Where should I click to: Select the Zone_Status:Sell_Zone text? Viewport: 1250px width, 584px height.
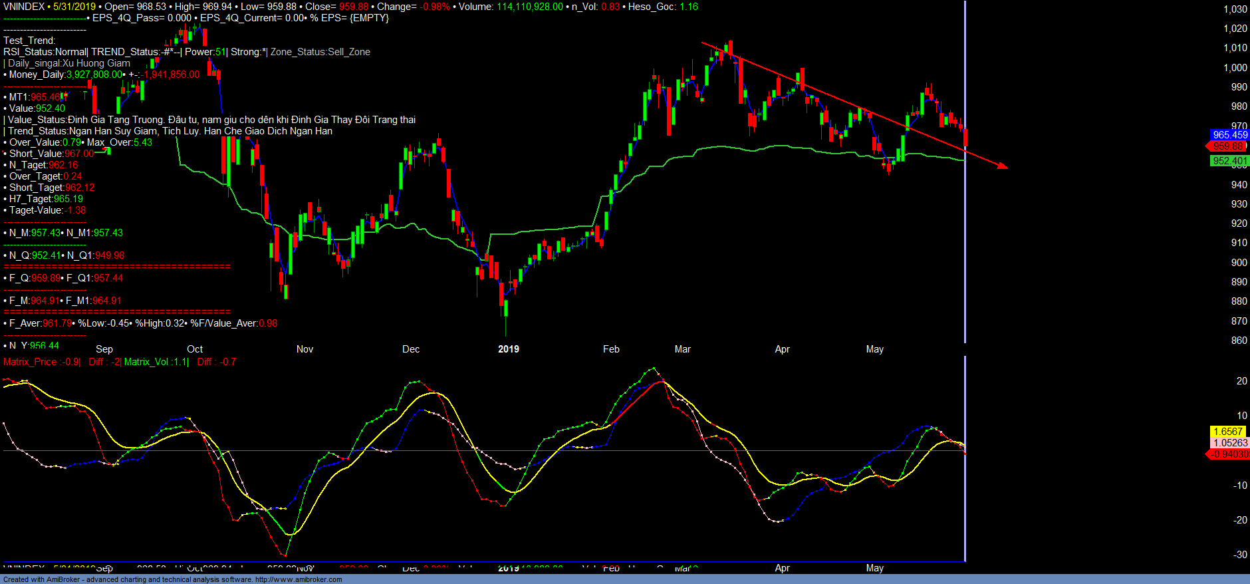click(x=320, y=52)
